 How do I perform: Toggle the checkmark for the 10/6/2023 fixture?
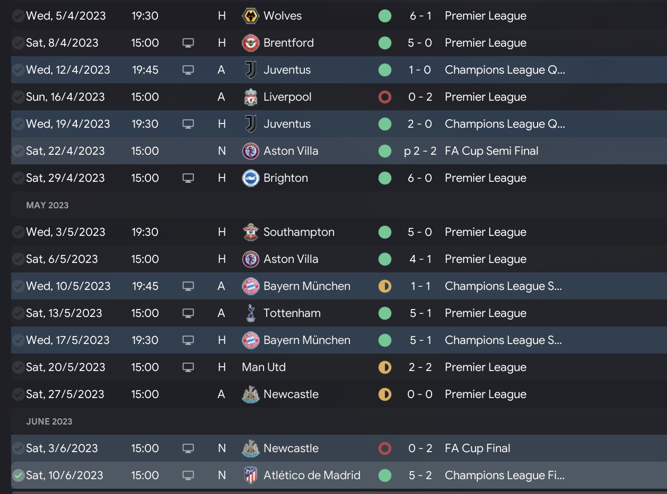tap(19, 475)
